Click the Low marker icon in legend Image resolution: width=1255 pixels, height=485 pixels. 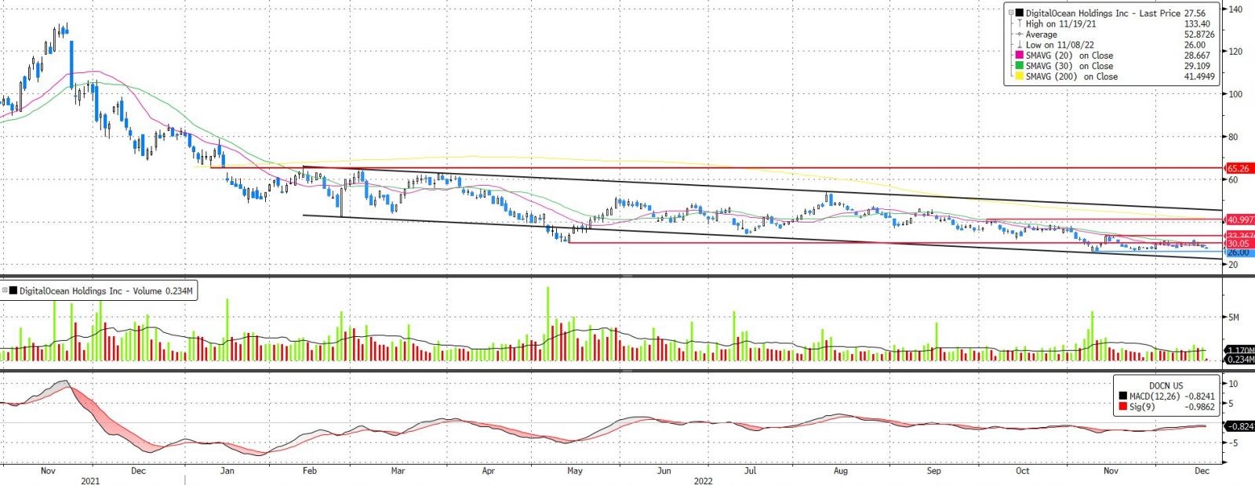[x=1019, y=45]
